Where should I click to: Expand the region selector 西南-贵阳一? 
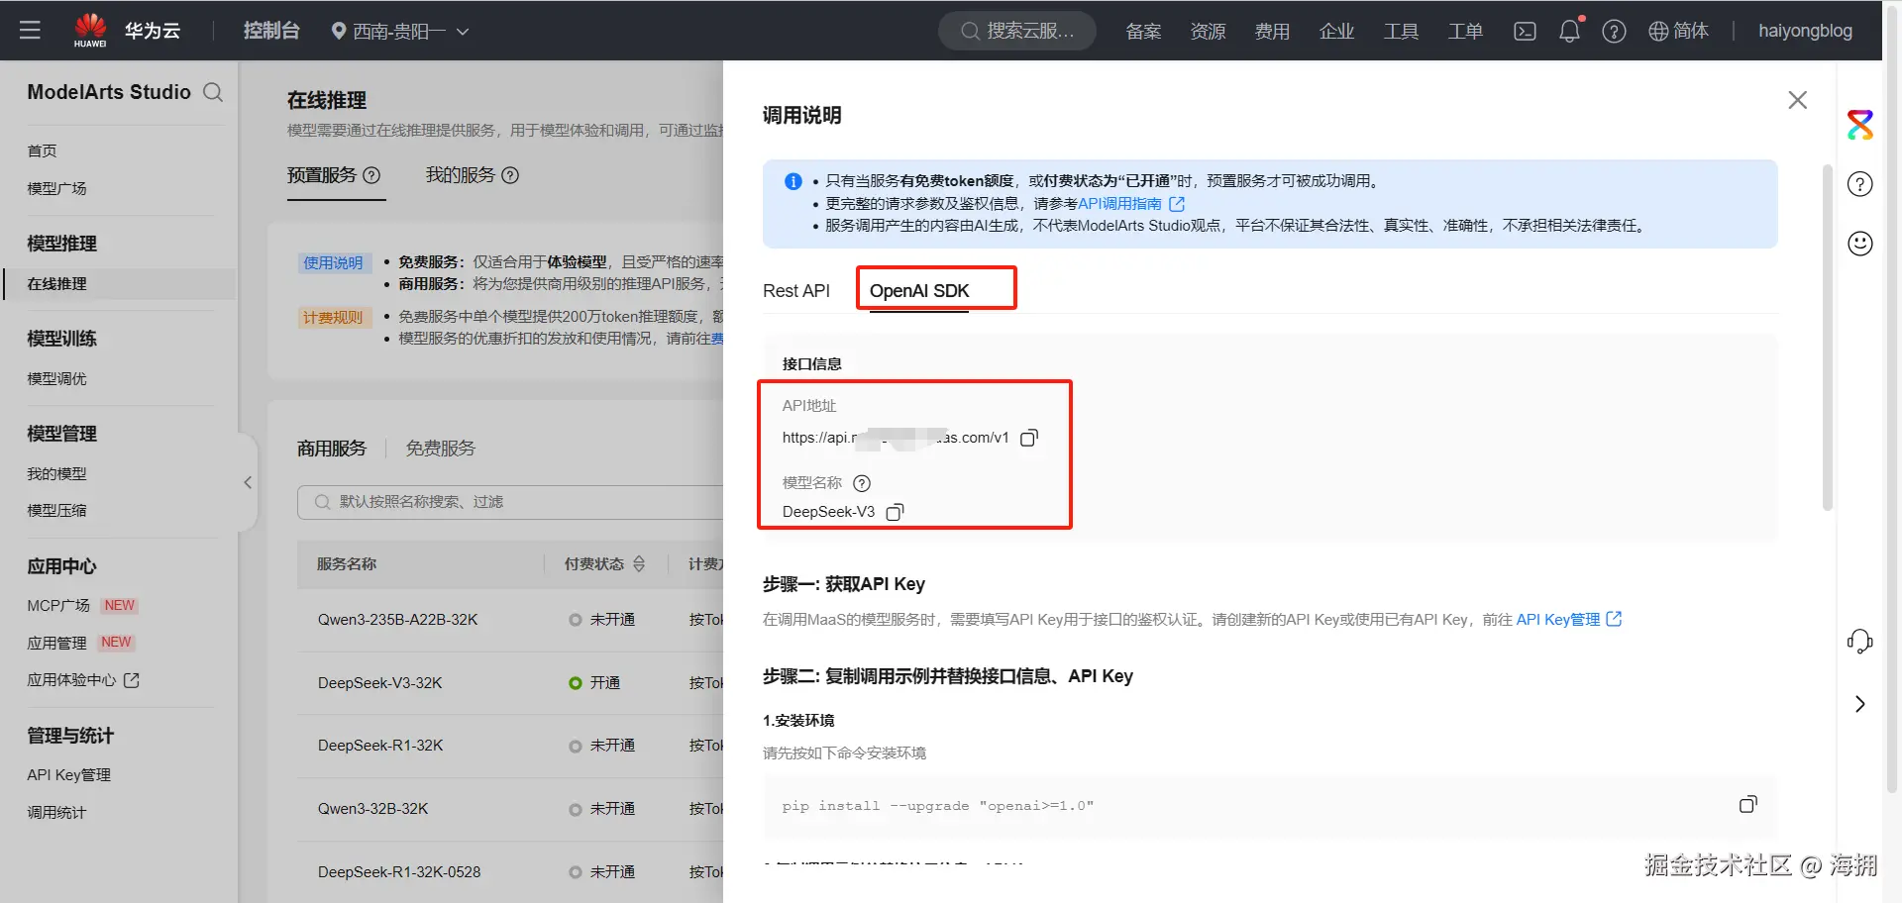pos(400,31)
